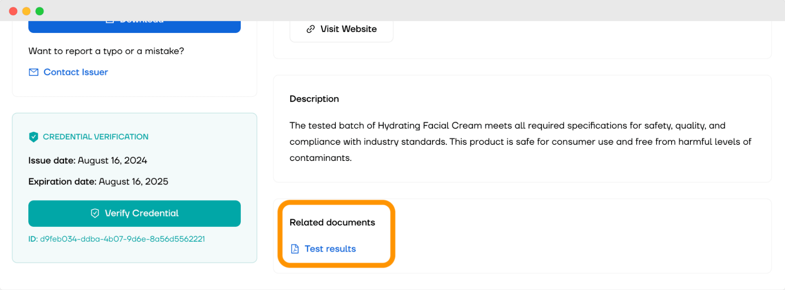Screen dimensions: 785x290
Task: Click the partially hidden blue Download button
Action: coord(134,26)
